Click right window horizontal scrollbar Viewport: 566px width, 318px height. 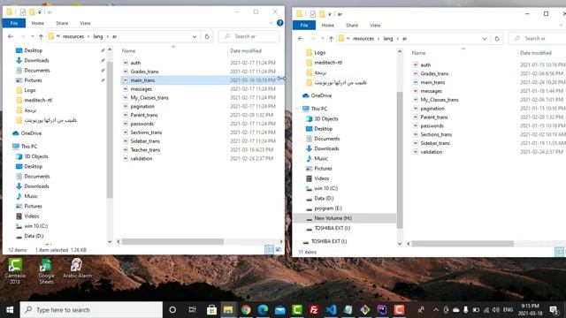point(463,244)
